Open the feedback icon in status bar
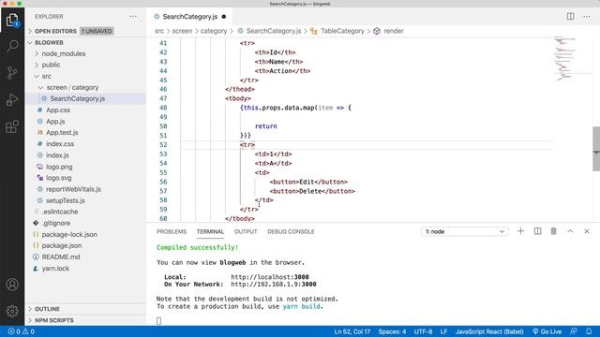Image resolution: width=600 pixels, height=337 pixels. (573, 331)
